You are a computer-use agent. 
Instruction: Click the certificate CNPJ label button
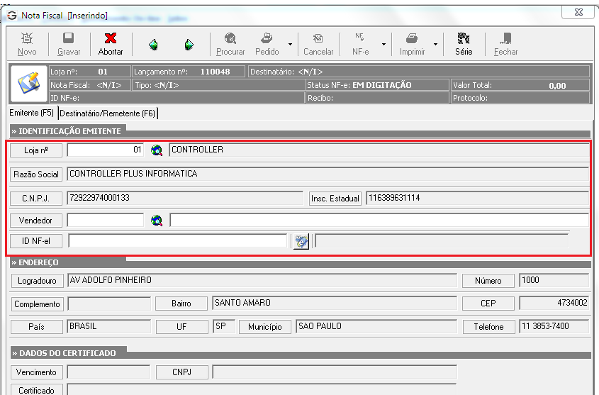point(182,372)
